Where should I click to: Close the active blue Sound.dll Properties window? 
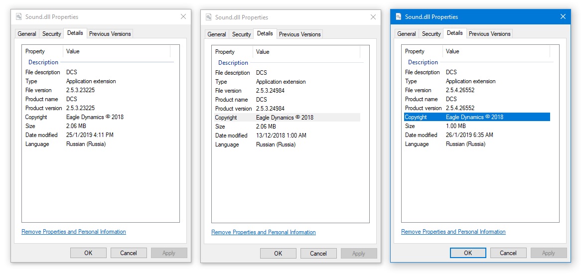[x=563, y=17]
